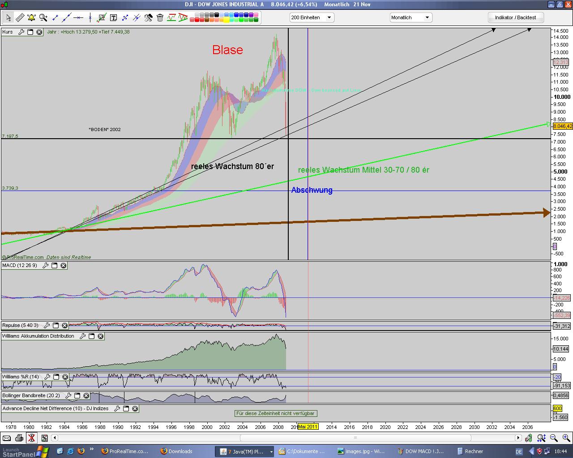Click the candlestick chart style icon

pos(529,438)
